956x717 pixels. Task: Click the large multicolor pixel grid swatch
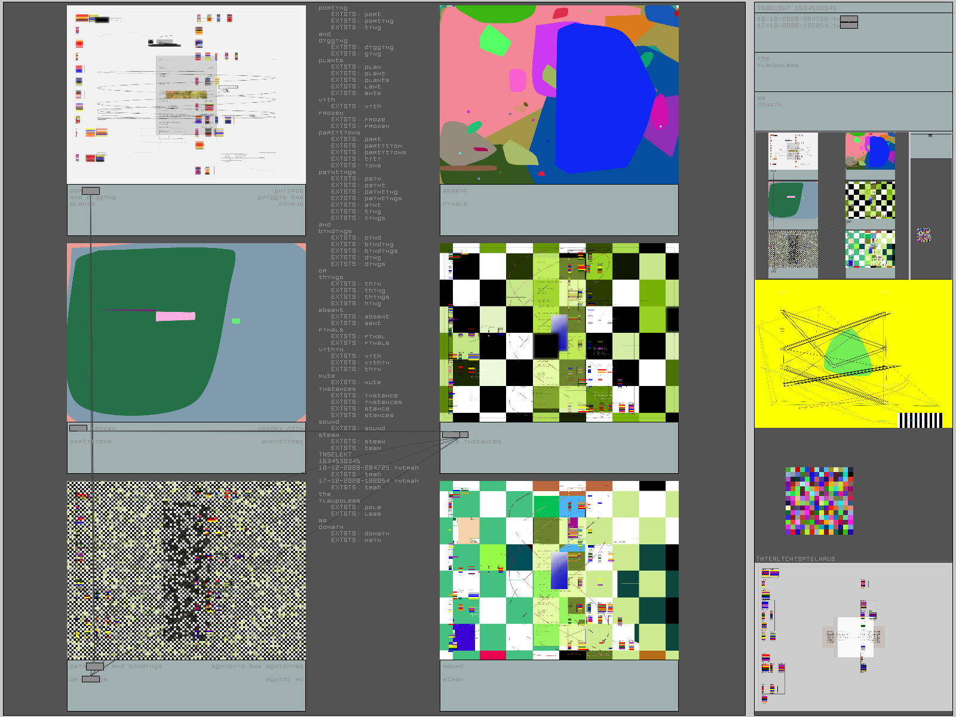[x=819, y=501]
